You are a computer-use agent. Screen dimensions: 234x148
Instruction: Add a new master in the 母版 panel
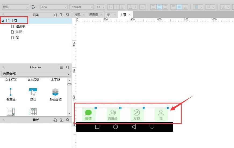point(55,120)
